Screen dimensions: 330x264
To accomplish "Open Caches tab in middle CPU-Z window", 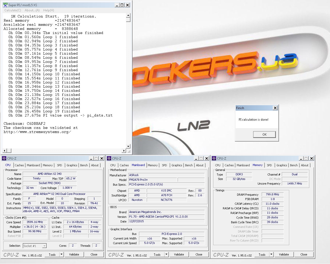I will click(x=124, y=165).
